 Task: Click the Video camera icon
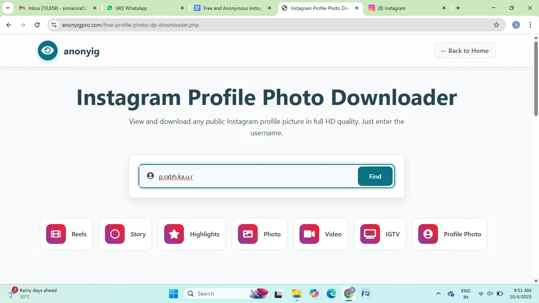(x=309, y=234)
